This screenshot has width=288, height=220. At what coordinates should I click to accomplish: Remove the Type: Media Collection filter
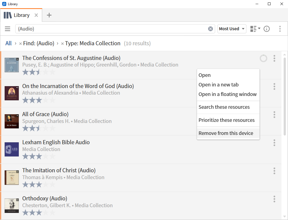click(62, 44)
